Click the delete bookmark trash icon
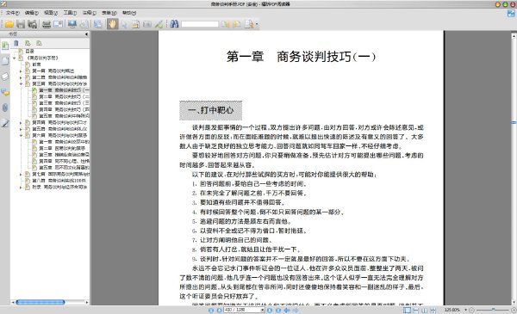The width and height of the screenshot is (517, 314). 16,43
